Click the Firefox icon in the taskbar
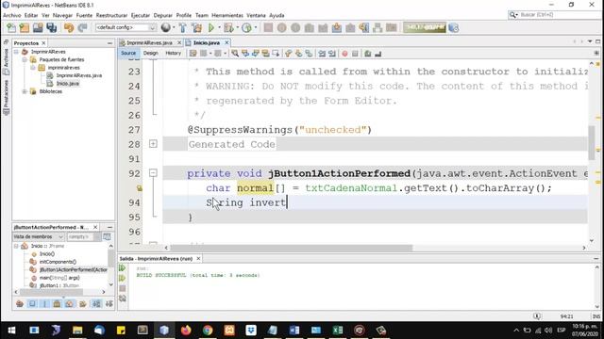Viewport: 604px width, 339px height. (186, 331)
